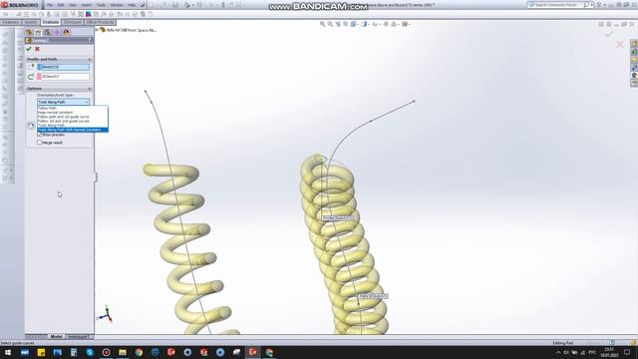Click the Previous View icon
The width and height of the screenshot is (638, 359).
point(338,24)
